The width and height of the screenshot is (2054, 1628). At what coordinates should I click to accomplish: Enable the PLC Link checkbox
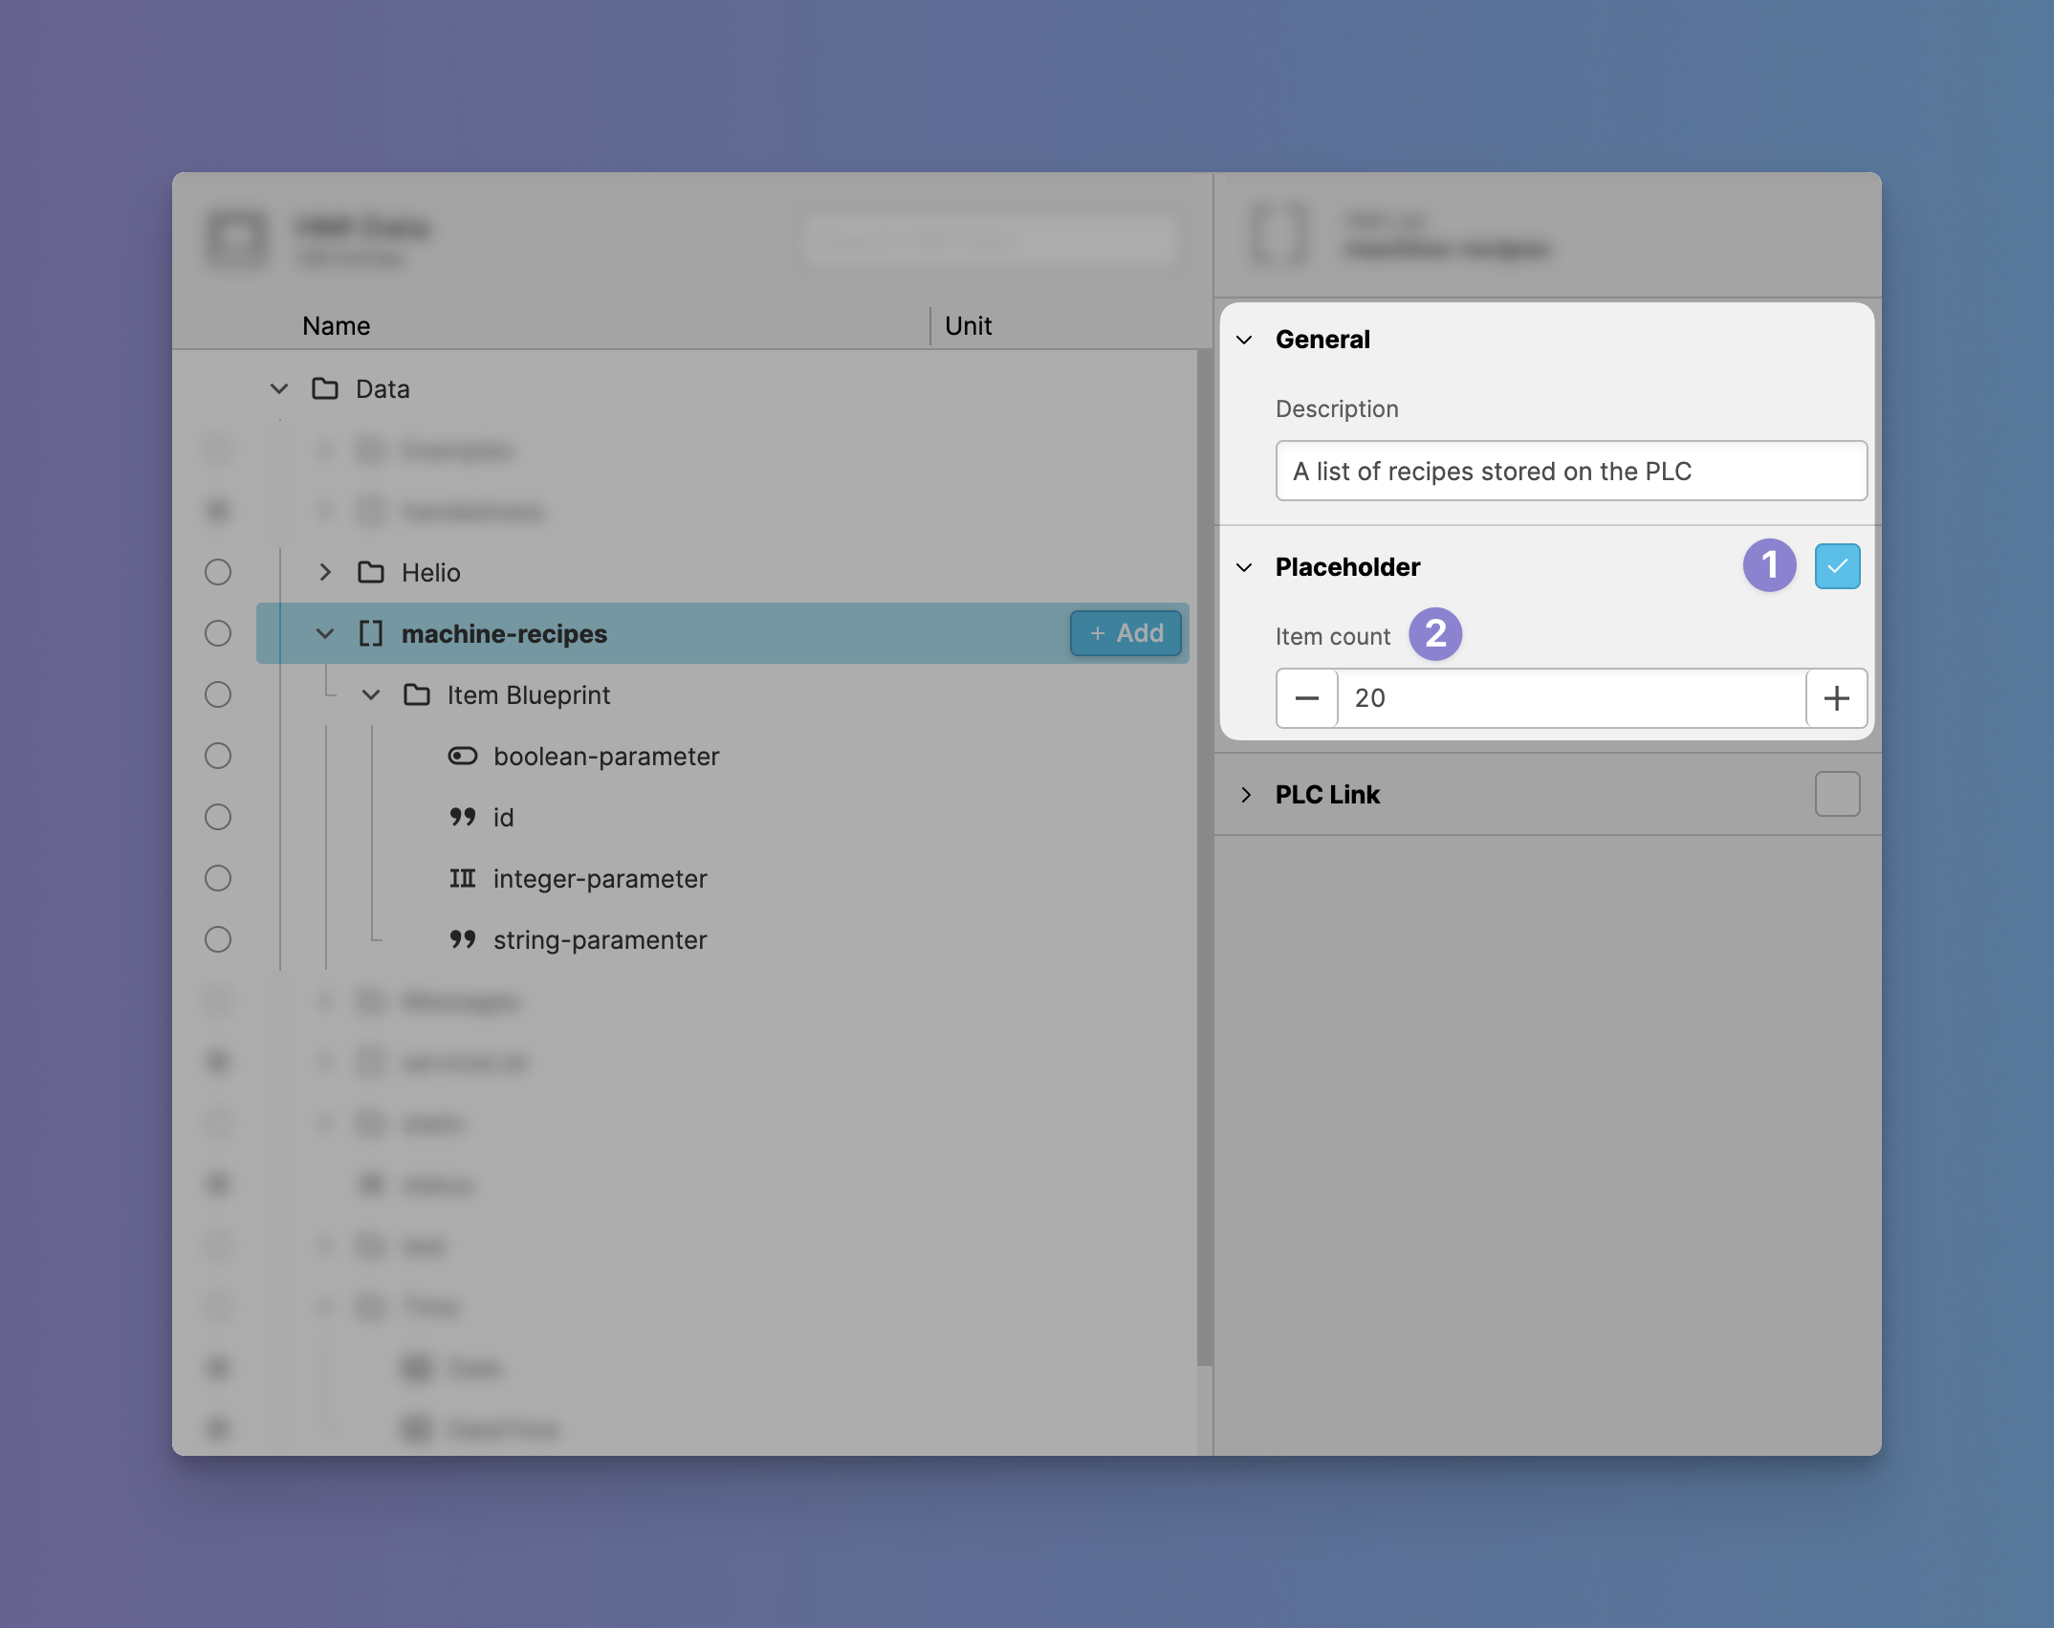(x=1837, y=794)
